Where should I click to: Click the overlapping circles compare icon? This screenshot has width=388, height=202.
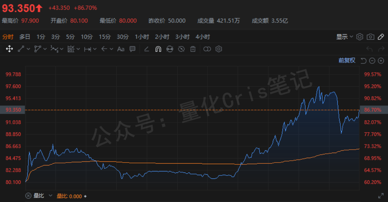207,49
